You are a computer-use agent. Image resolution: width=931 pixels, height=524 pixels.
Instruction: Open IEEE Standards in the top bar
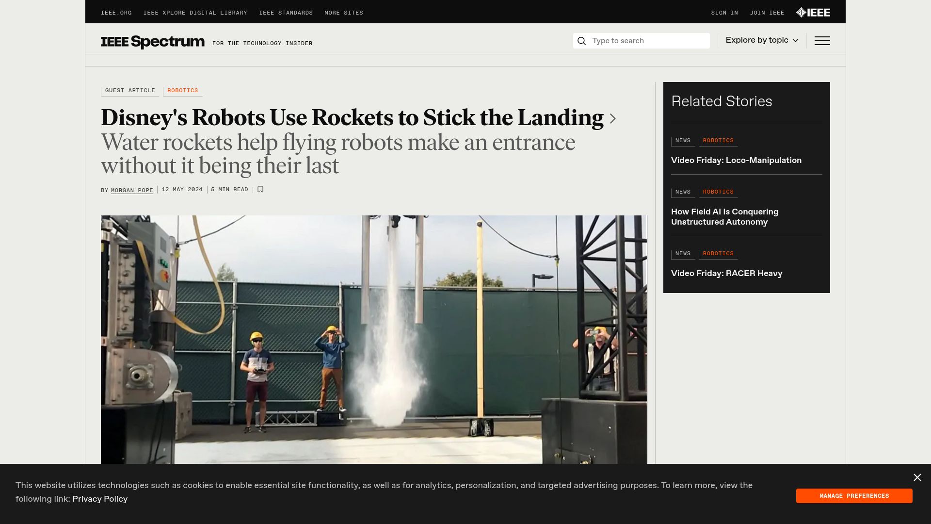(286, 13)
